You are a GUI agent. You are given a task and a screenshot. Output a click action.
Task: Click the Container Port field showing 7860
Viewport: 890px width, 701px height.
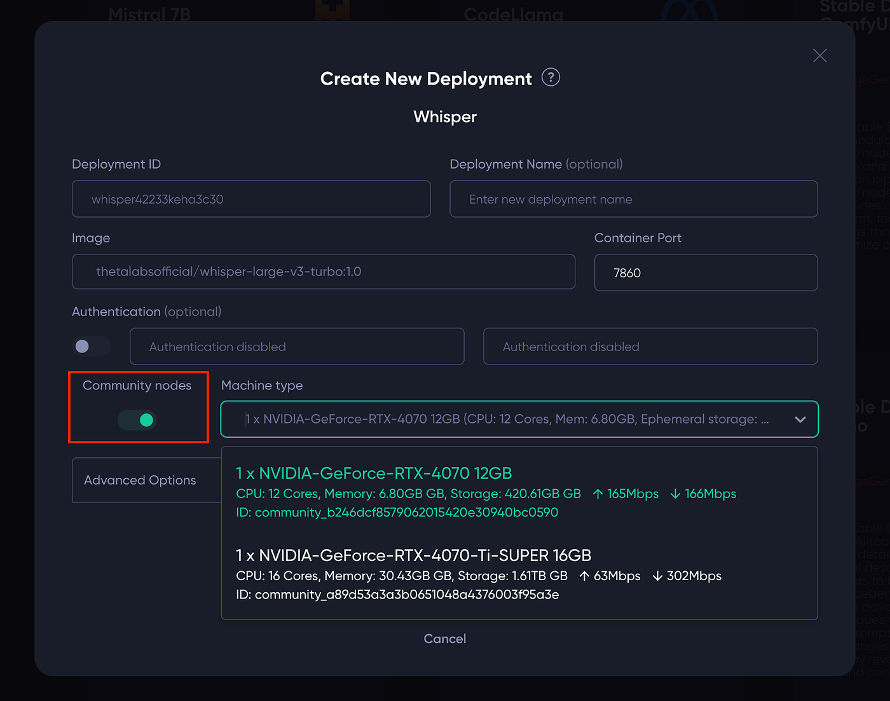[x=706, y=273]
